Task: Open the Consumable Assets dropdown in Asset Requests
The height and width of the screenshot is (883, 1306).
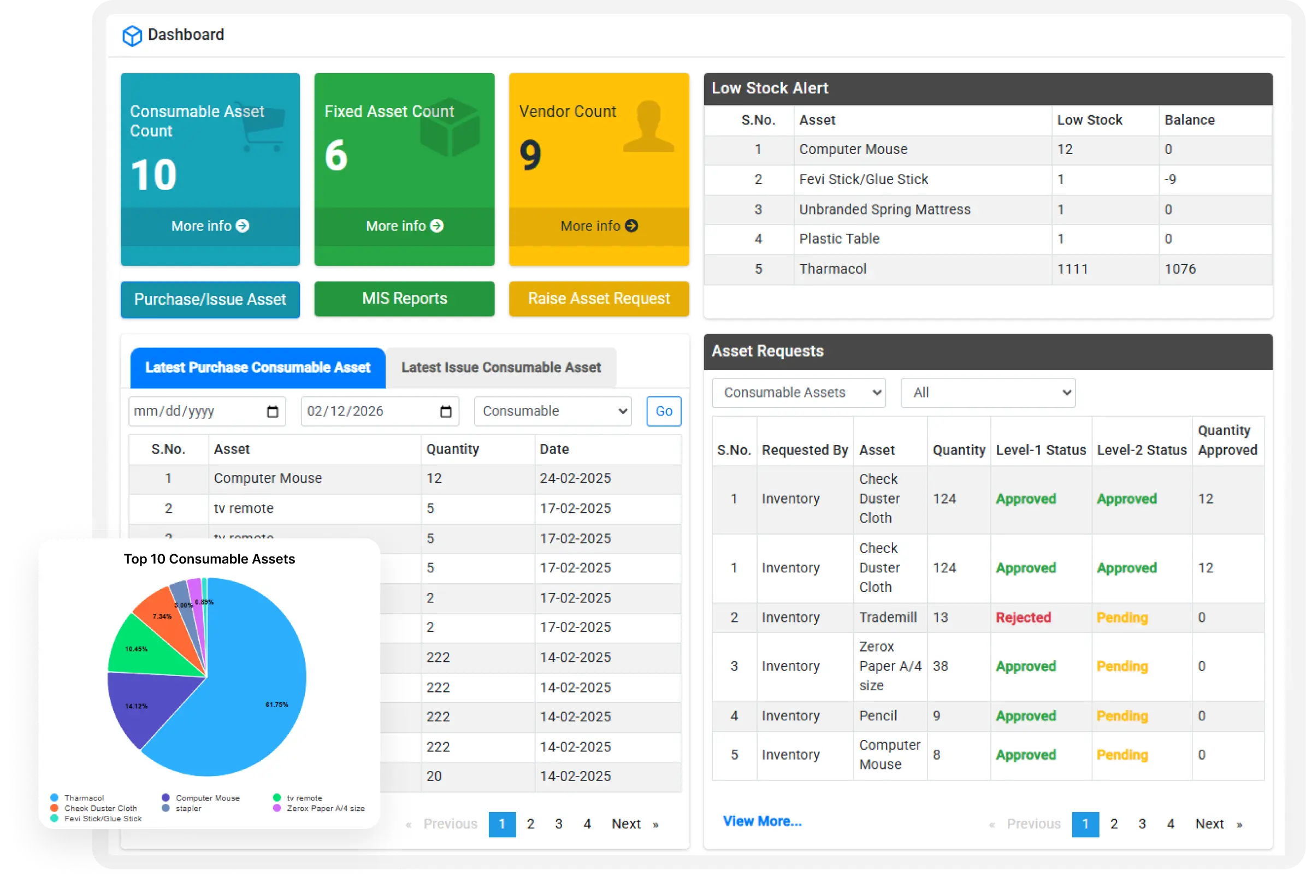Action: (798, 393)
